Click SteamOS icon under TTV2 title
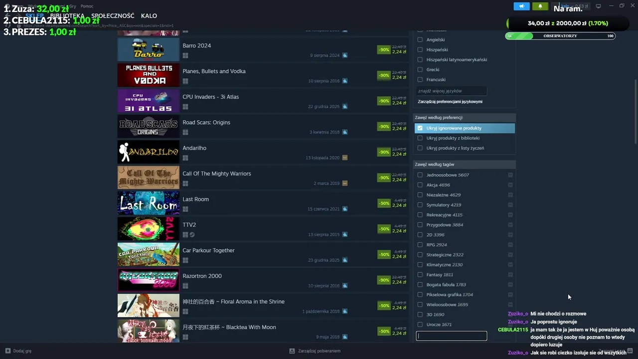The image size is (638, 359). click(x=192, y=234)
